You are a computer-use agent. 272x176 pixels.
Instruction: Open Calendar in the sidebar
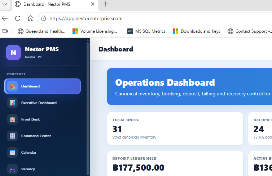point(43,153)
